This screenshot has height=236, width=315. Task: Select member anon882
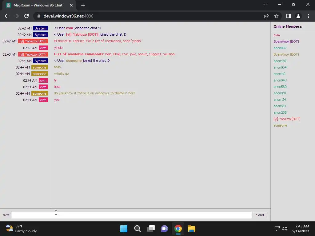coord(280,48)
